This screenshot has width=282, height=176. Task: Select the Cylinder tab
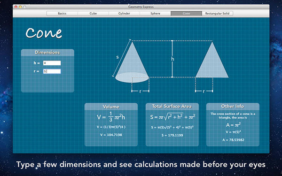(x=124, y=14)
